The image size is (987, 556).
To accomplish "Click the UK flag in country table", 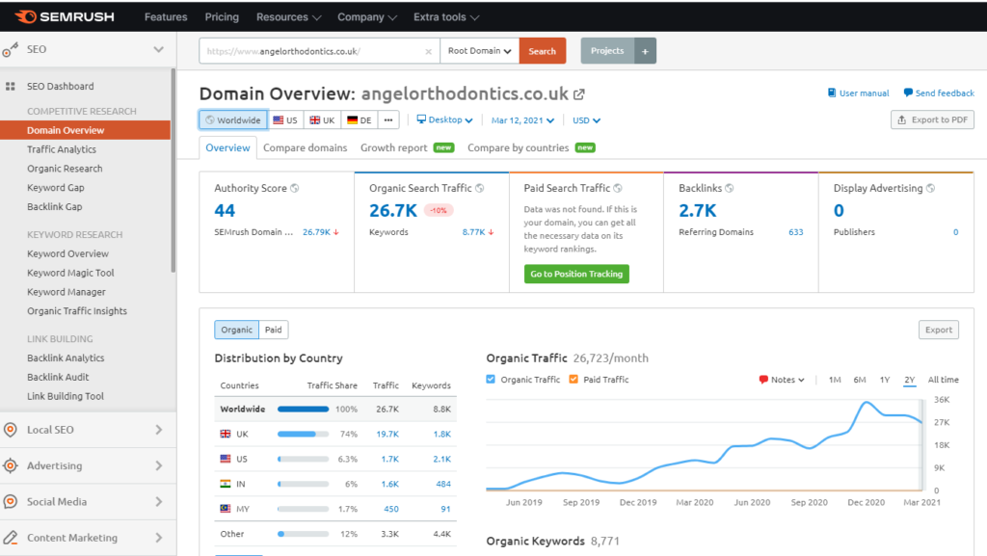I will click(226, 434).
